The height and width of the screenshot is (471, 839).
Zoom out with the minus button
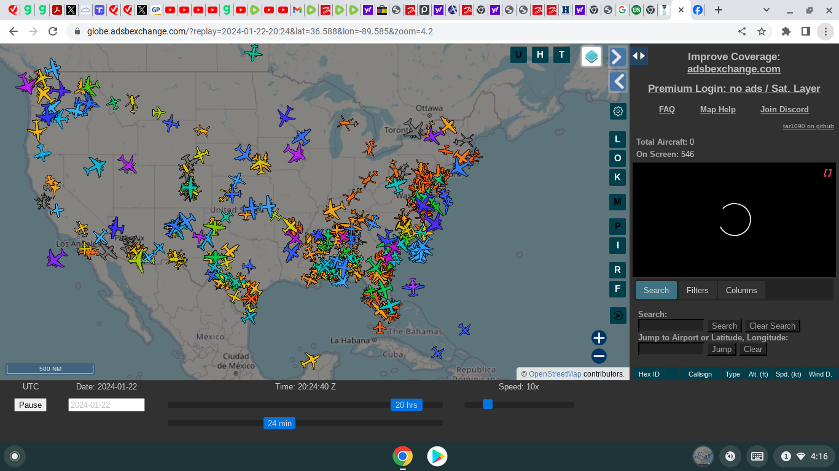pos(599,356)
